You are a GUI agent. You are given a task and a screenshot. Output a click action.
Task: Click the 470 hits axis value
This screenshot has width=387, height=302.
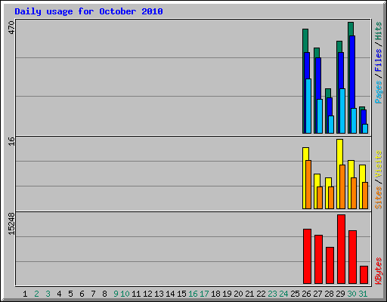(11, 28)
